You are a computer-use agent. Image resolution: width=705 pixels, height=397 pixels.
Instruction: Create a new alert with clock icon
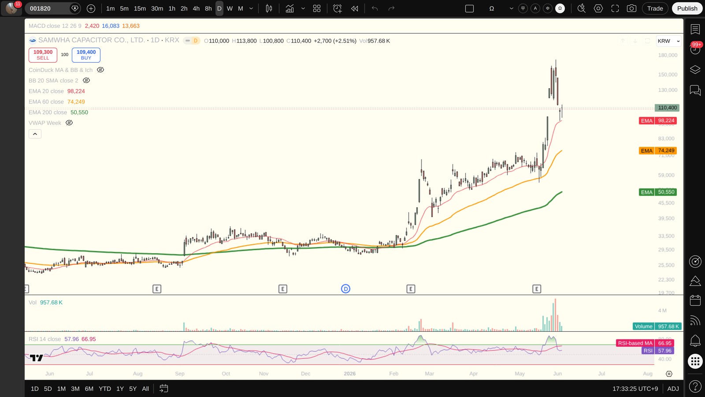click(338, 8)
